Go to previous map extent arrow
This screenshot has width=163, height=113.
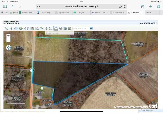coord(25,28)
